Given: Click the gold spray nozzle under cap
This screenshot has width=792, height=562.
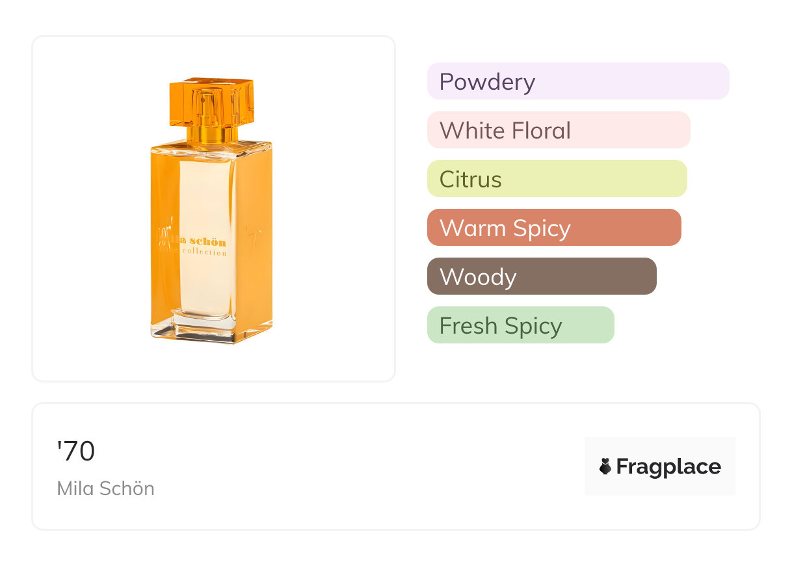Looking at the screenshot, I should [x=211, y=135].
